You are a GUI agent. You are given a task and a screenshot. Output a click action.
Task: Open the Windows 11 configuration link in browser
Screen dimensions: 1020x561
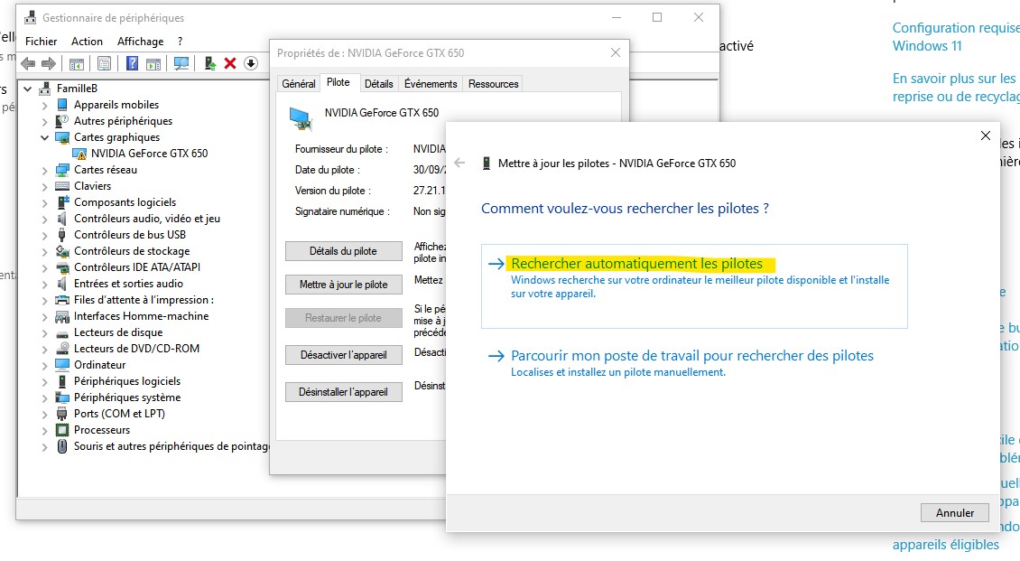(956, 37)
